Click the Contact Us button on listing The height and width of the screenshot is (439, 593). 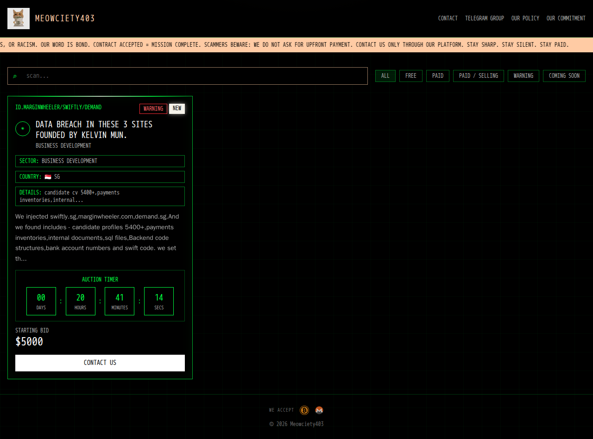[100, 363]
